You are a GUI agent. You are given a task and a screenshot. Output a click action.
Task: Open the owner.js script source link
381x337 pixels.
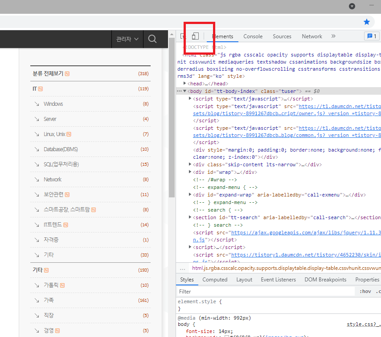coord(287,113)
